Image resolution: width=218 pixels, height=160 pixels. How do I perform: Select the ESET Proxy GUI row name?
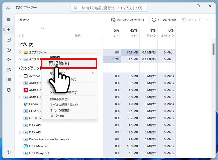pyautogui.click(x=39, y=153)
